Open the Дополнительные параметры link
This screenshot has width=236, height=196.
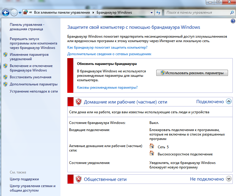(33, 84)
